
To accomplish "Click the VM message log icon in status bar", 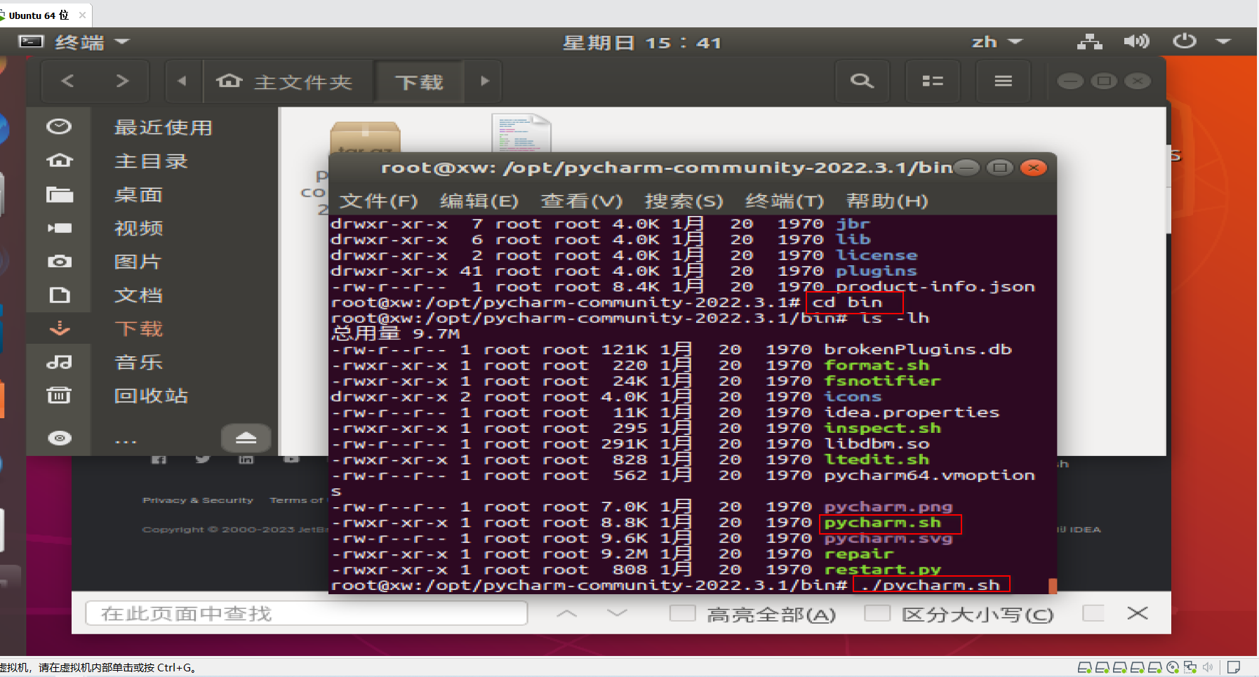I will [x=1234, y=667].
